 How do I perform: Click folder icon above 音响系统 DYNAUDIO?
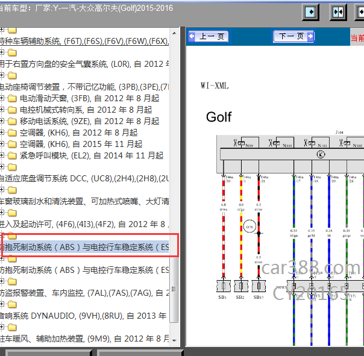(x=12, y=304)
